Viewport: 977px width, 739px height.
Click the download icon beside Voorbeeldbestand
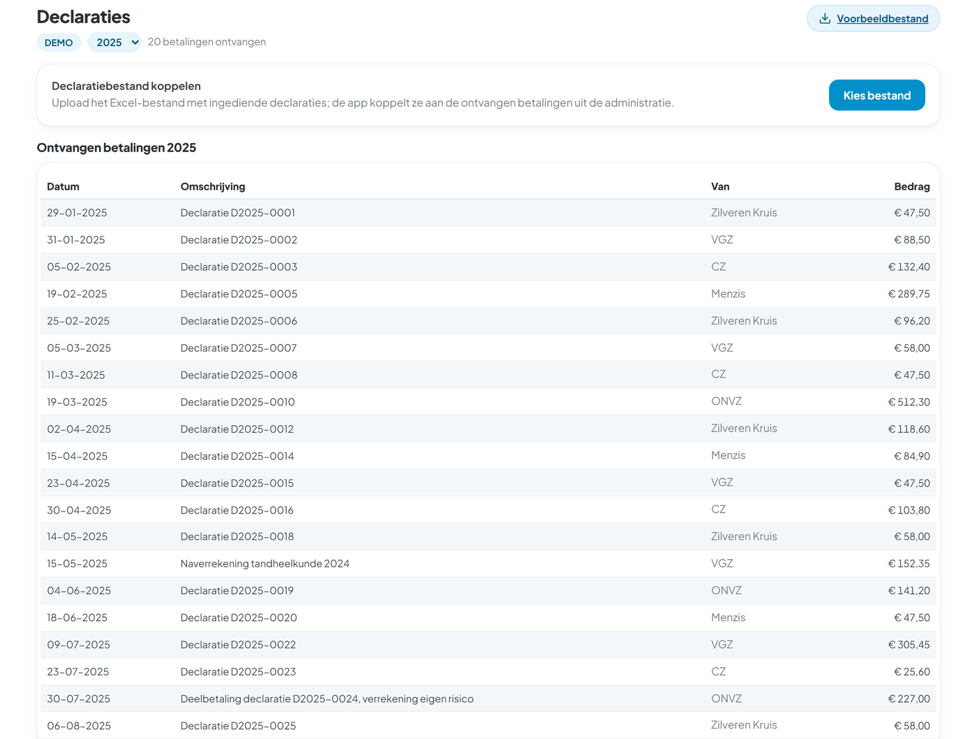click(825, 19)
